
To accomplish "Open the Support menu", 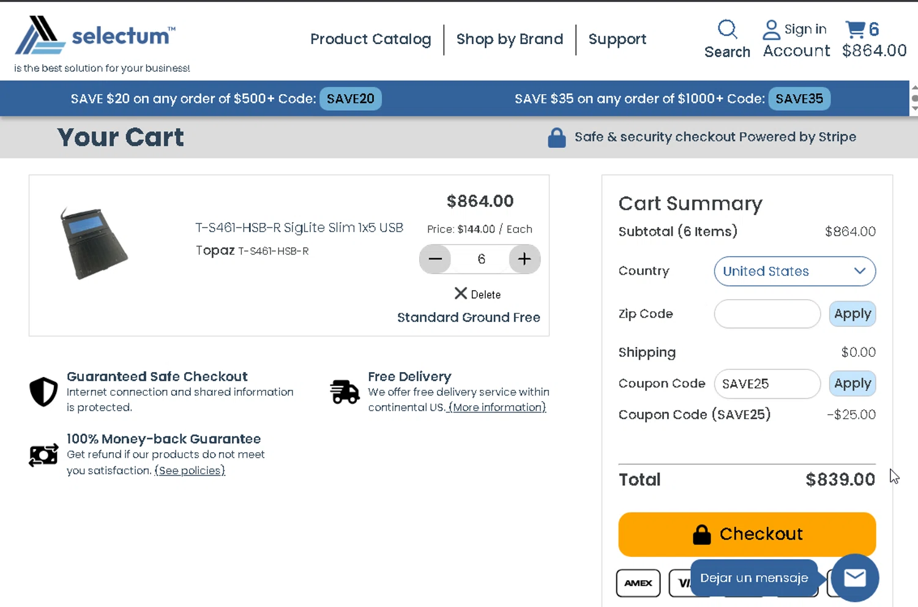I will (x=617, y=39).
